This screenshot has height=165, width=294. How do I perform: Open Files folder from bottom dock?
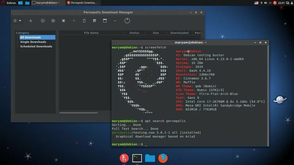click(x=150, y=158)
